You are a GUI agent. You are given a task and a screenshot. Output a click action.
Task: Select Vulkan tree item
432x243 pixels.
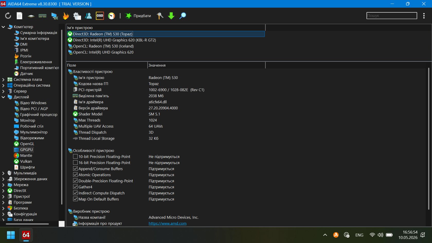point(26,161)
